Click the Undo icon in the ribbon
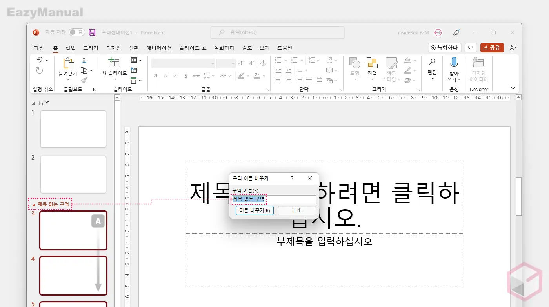The image size is (549, 307). (39, 60)
